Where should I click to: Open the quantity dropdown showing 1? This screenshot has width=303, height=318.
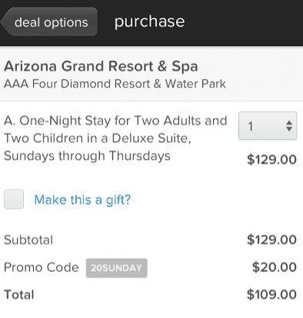(x=268, y=126)
